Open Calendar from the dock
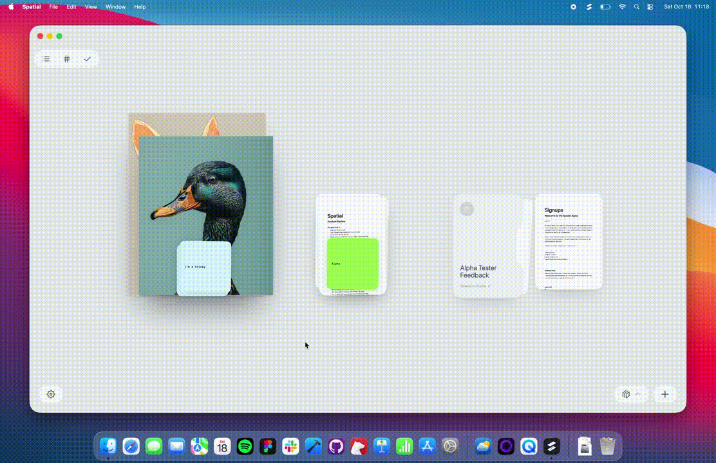Screen dimensions: 716x463 (222, 446)
